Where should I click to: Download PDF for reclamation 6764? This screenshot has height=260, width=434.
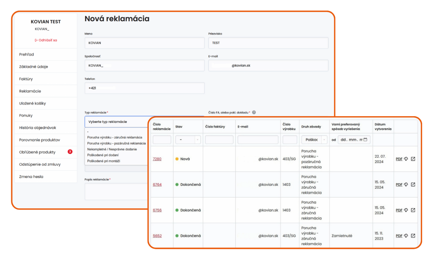point(399,185)
